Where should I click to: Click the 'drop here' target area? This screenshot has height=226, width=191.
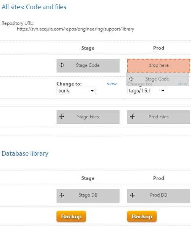pos(159,66)
